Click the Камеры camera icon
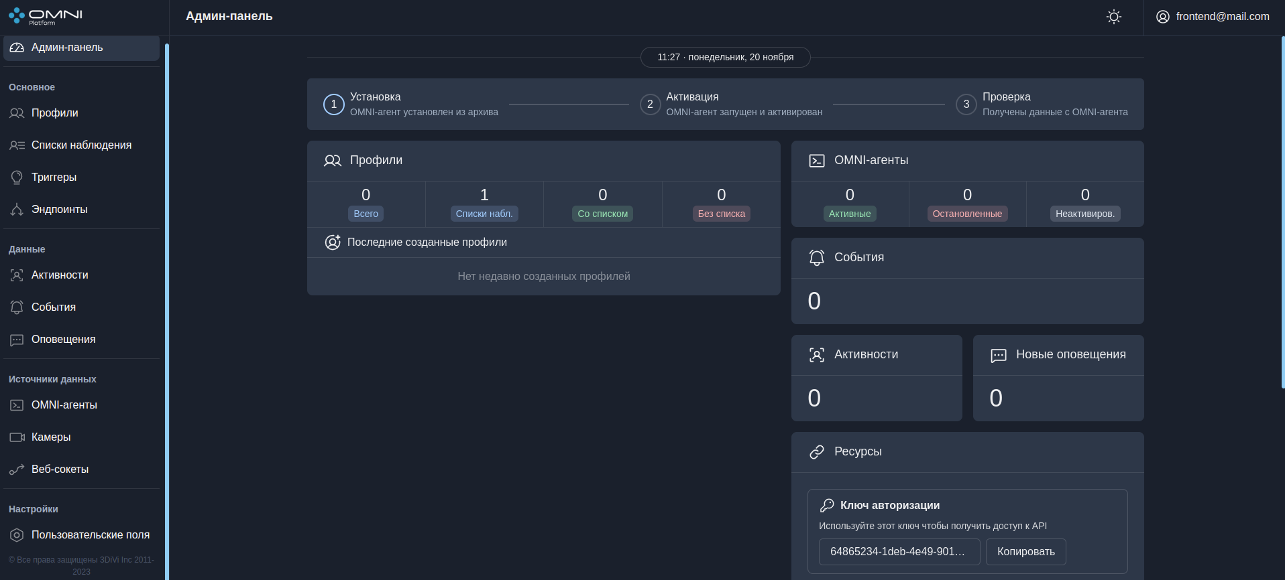This screenshot has height=580, width=1285. (17, 437)
